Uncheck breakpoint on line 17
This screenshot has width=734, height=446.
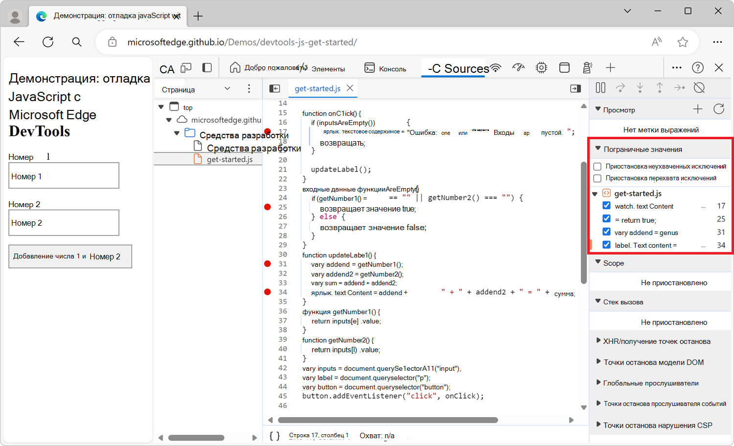pos(606,206)
